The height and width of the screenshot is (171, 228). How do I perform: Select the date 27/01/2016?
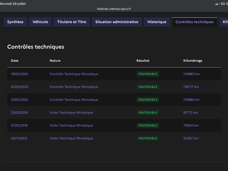point(19,125)
